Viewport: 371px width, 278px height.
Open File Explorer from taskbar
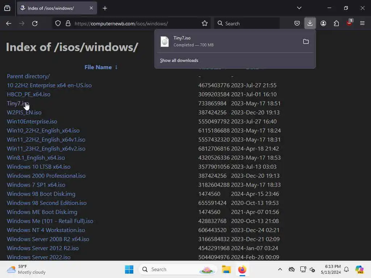click(x=226, y=269)
